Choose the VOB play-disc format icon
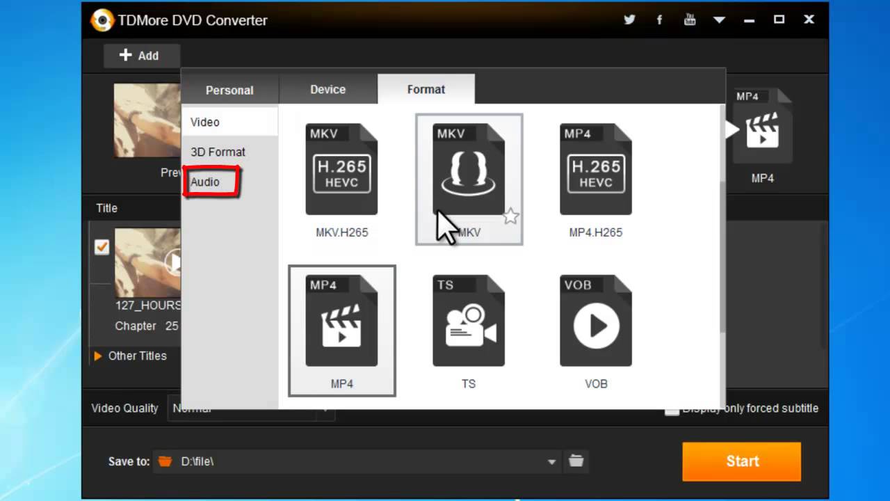Viewport: 890px width, 501px height. click(596, 321)
